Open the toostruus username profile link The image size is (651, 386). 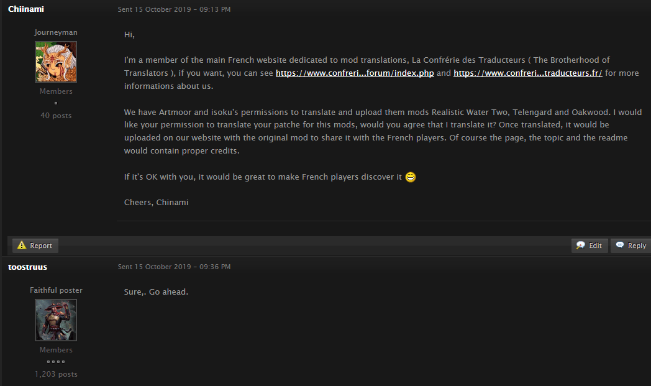tap(27, 267)
